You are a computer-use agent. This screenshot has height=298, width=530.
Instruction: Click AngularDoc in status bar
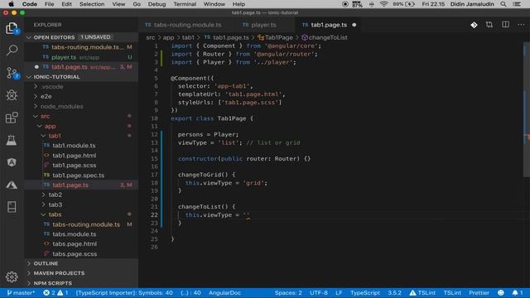(x=224, y=292)
